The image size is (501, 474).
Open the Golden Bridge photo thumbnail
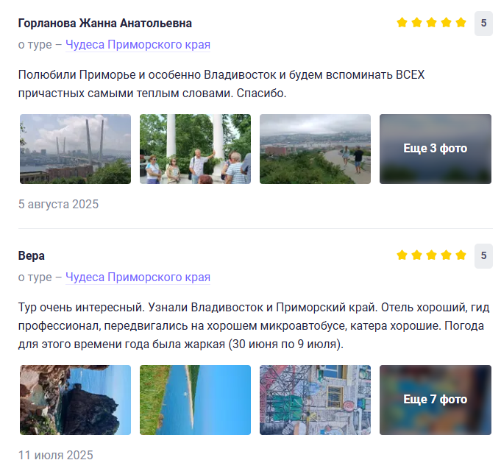pos(75,149)
